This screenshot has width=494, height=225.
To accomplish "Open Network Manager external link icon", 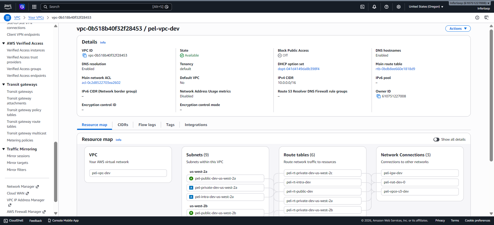I will [x=38, y=187].
